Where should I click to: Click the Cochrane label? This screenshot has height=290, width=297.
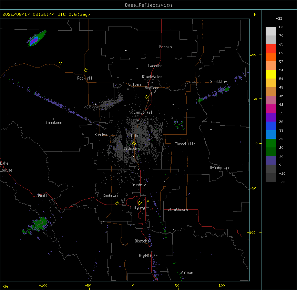click(111, 196)
